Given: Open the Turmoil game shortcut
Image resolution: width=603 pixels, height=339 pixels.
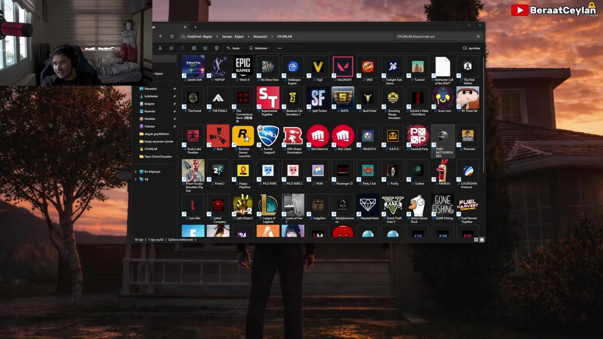Looking at the screenshot, I should [x=418, y=67].
